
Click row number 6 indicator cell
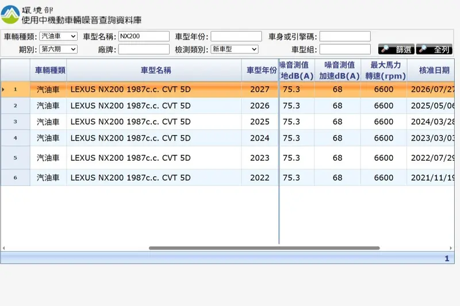point(16,177)
